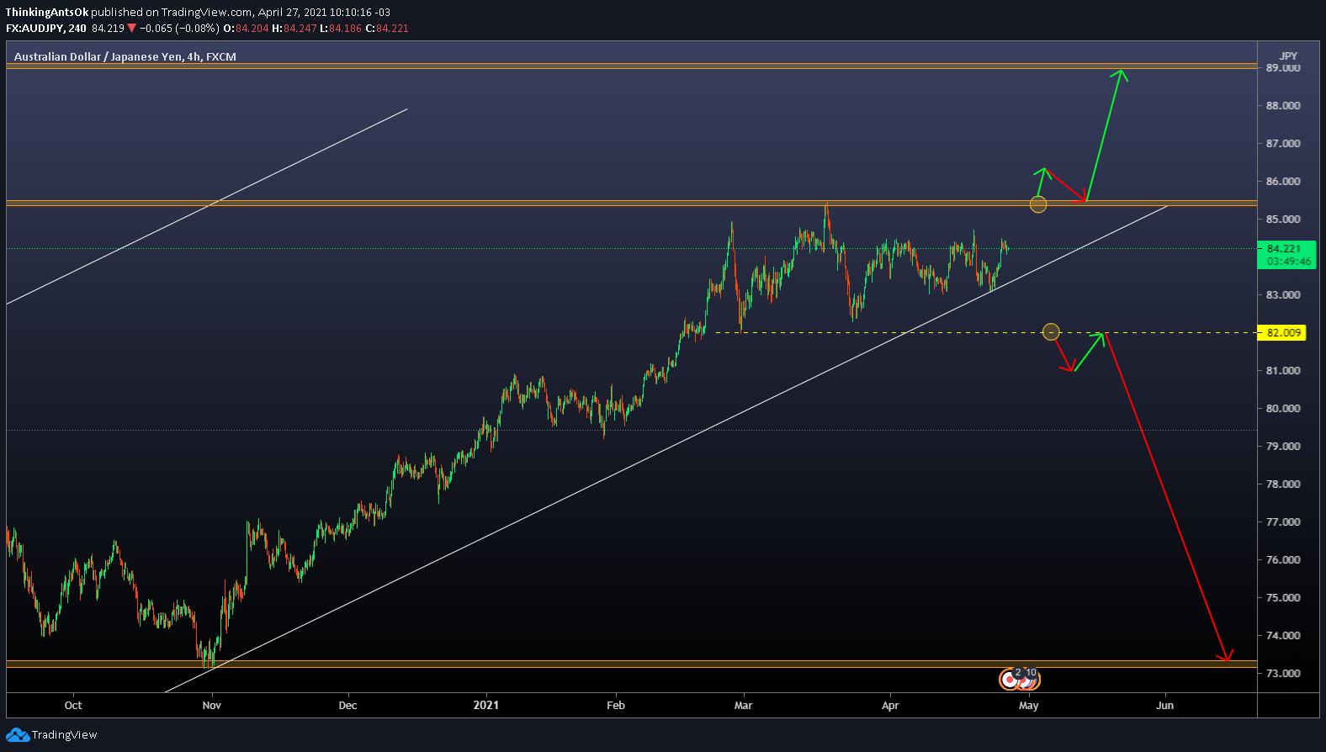Click the high value H:84.247
This screenshot has height=752, width=1326.
[x=294, y=28]
